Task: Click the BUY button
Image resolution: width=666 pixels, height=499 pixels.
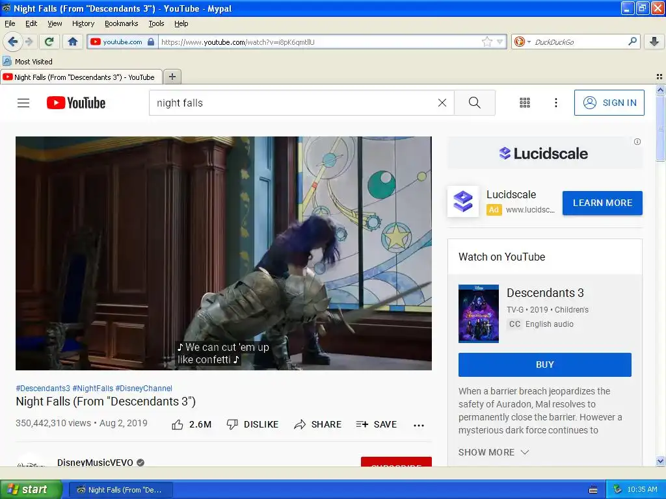Action: pos(544,365)
